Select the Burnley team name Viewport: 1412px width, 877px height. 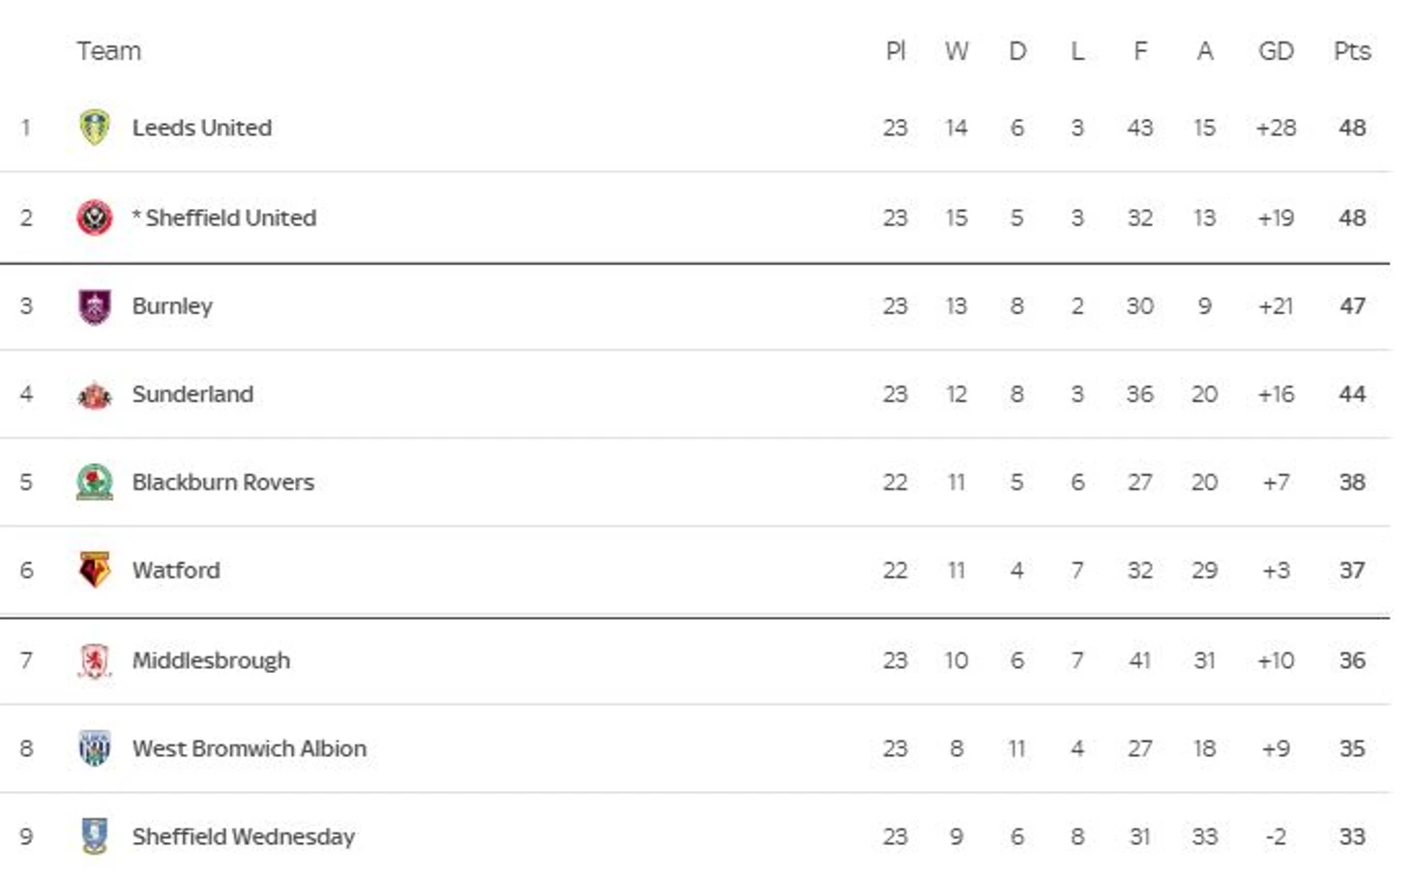coord(172,307)
